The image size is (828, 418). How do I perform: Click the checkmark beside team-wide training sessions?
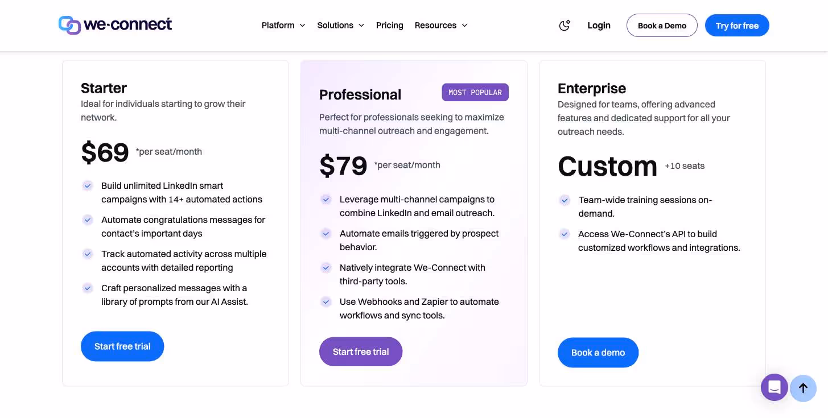point(565,200)
